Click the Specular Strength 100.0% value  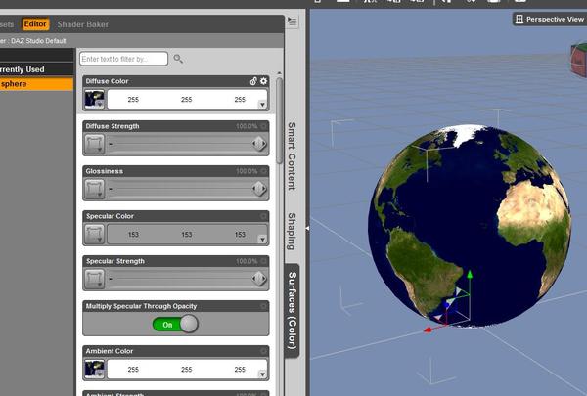coord(247,261)
